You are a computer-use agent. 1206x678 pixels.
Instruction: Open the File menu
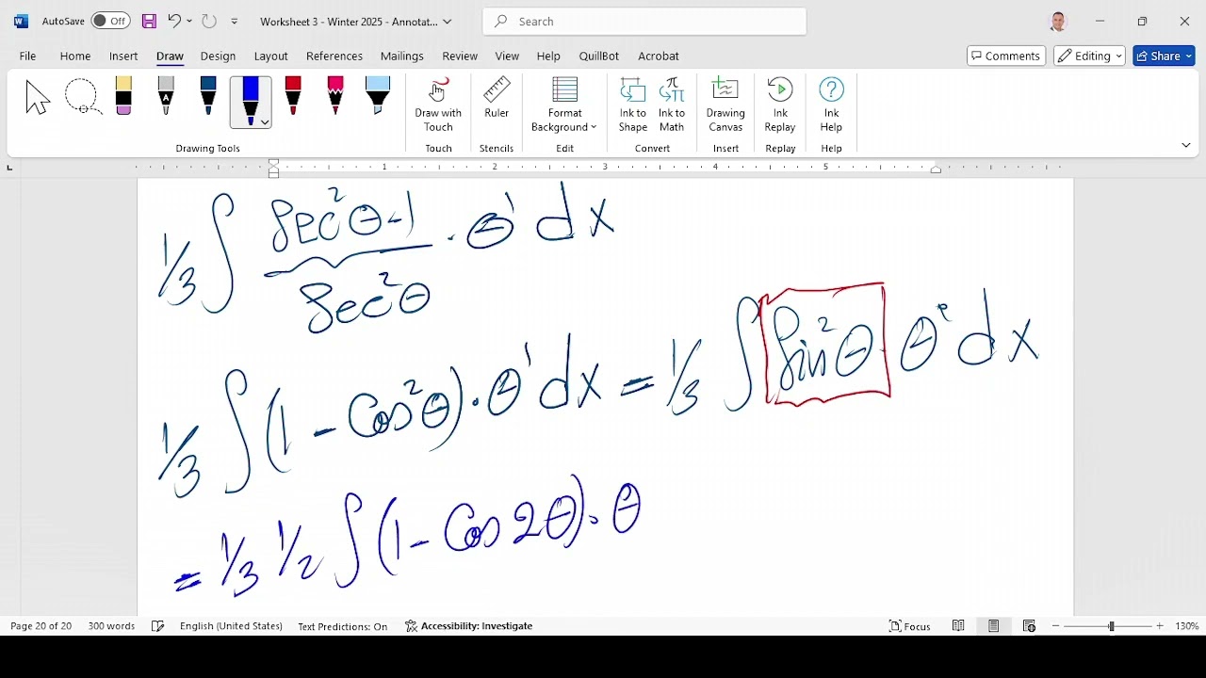point(28,56)
